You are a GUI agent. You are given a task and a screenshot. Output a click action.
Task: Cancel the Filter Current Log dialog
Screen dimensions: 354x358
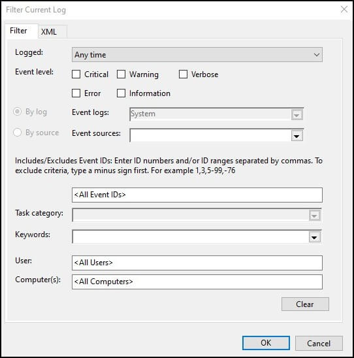(x=319, y=343)
